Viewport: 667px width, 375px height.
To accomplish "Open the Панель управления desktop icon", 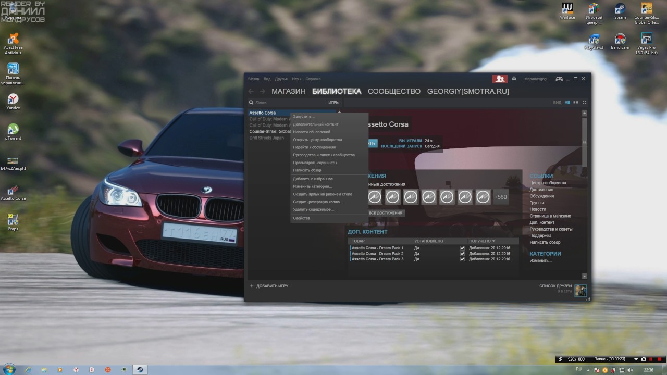I will pos(13,74).
